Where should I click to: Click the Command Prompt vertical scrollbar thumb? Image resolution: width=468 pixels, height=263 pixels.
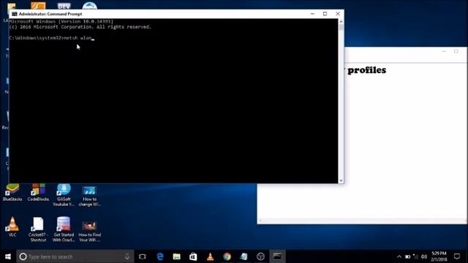(341, 28)
